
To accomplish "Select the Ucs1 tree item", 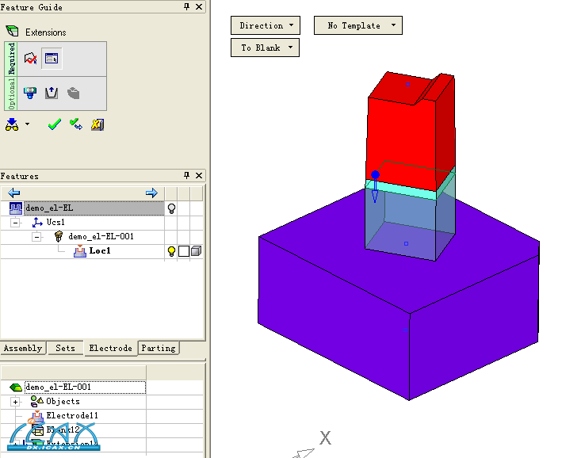I will tap(55, 222).
